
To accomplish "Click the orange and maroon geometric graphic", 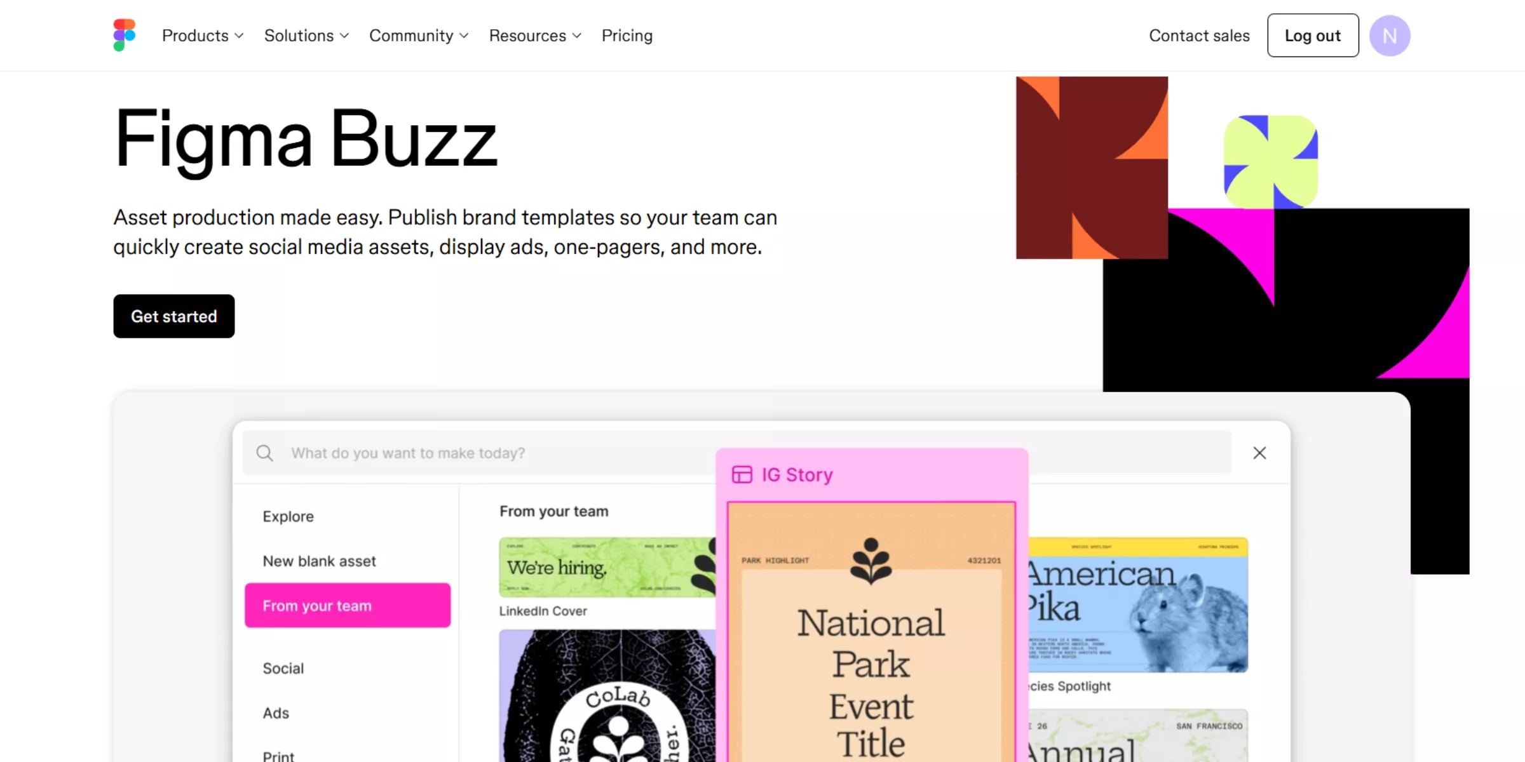I will (1092, 168).
